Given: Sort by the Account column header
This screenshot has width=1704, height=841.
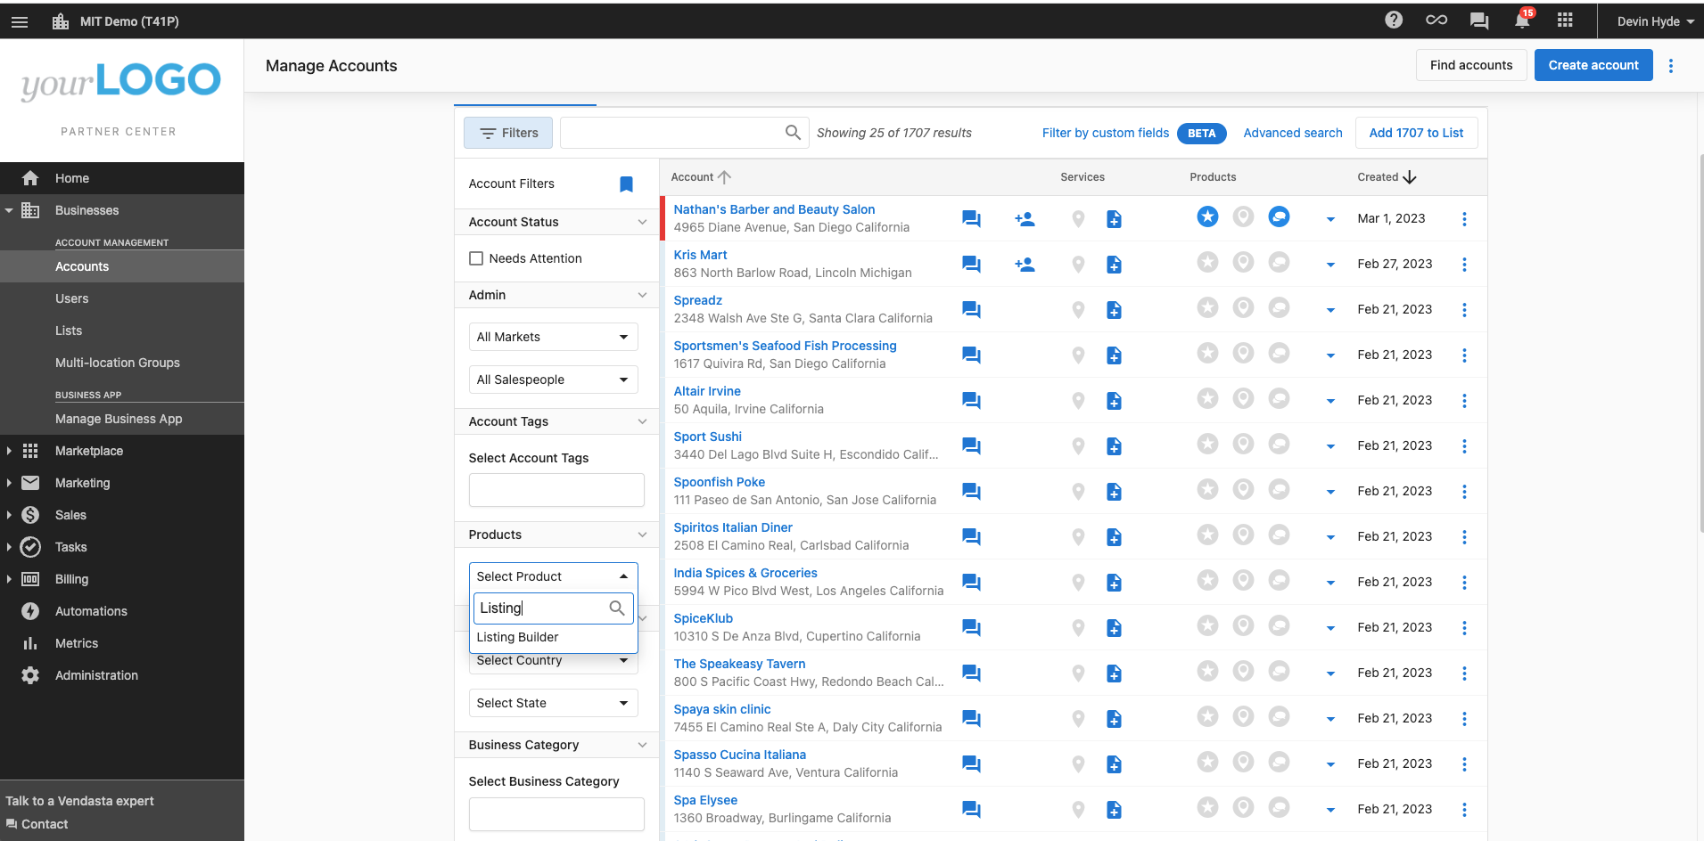Looking at the screenshot, I should click(x=701, y=177).
